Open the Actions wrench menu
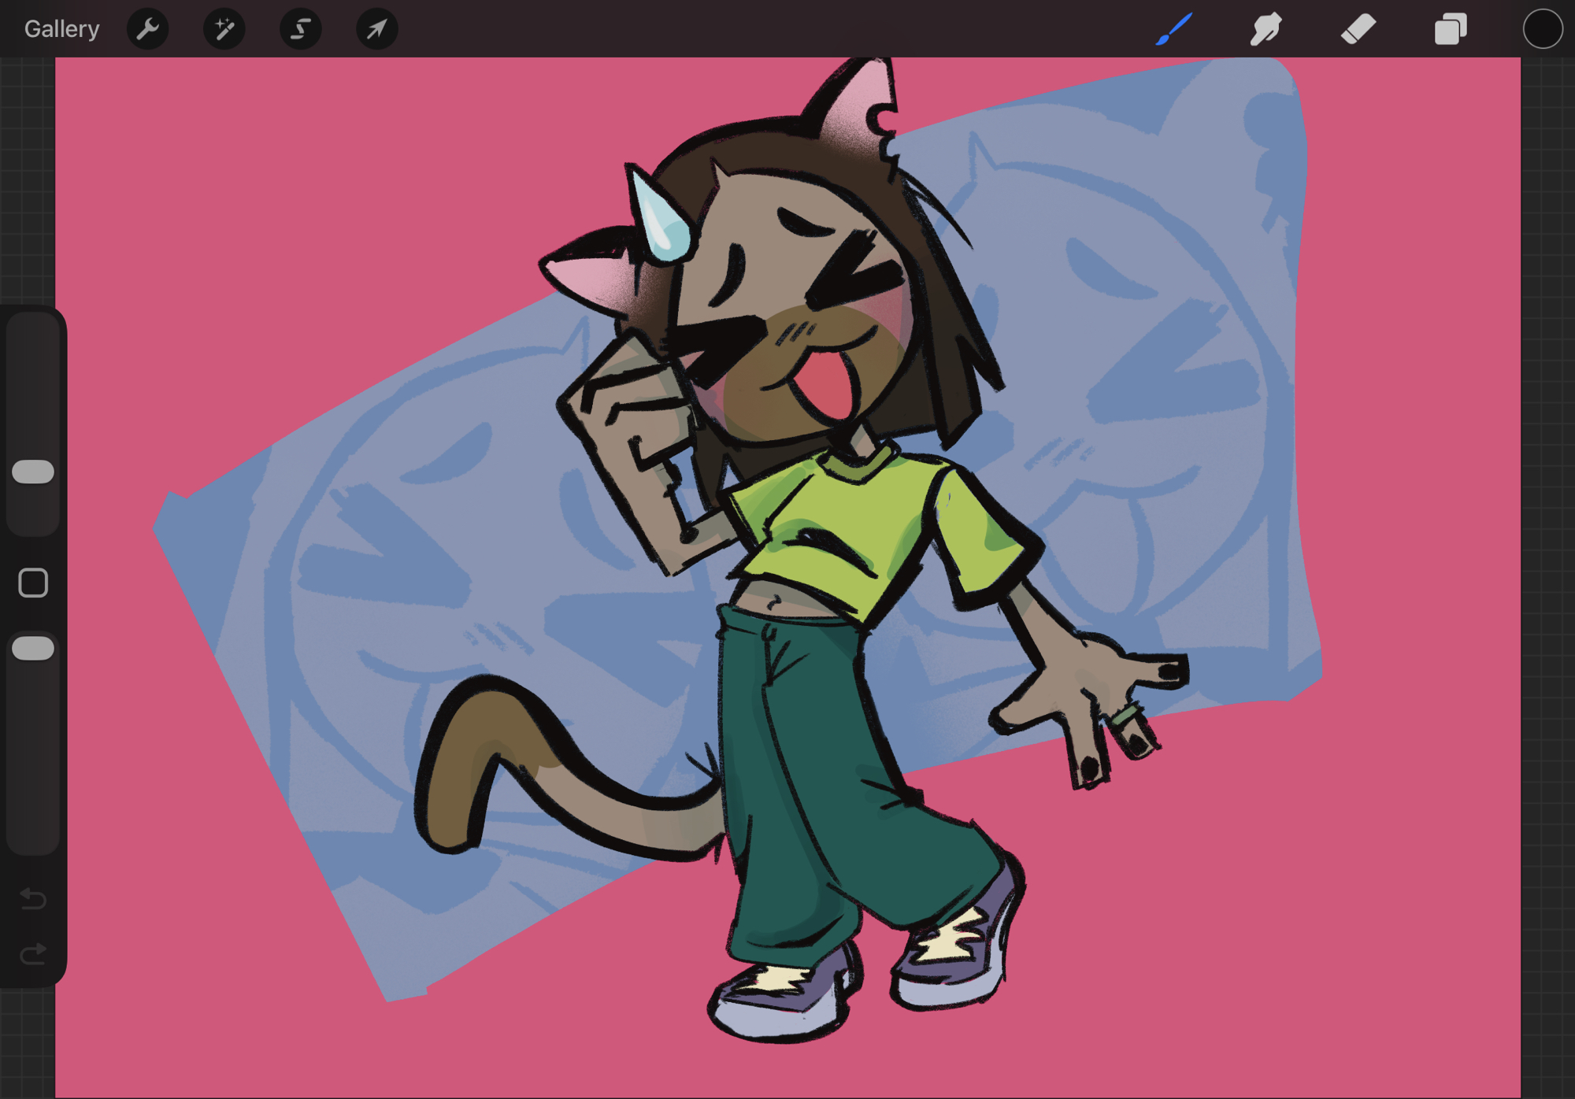Screen dimensions: 1575x1099 pyautogui.click(x=148, y=29)
